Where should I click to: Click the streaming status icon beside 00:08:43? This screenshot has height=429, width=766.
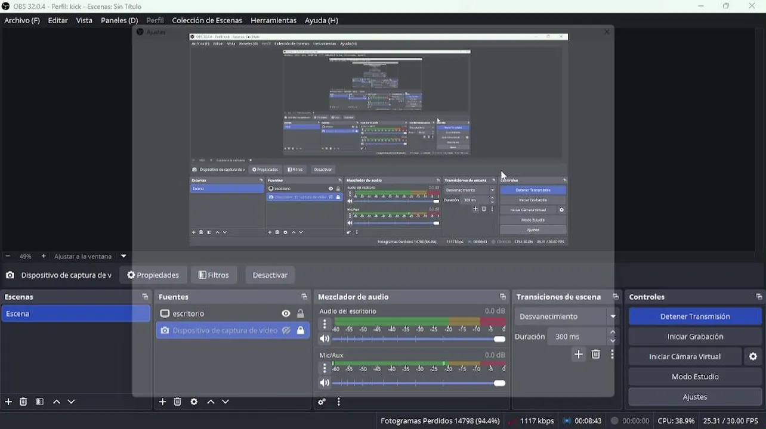(x=567, y=421)
